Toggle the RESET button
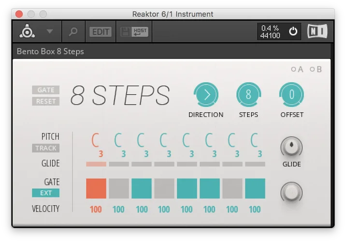The image size is (346, 242). click(x=46, y=101)
